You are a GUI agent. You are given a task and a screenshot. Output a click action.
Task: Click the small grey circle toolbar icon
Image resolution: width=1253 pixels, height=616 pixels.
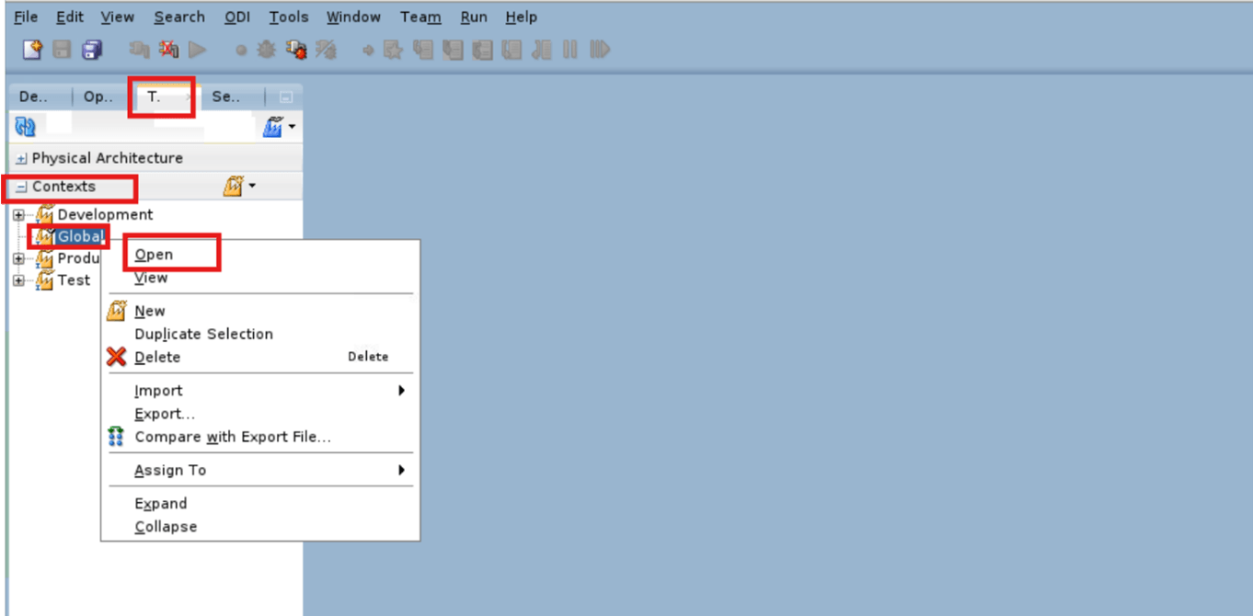click(x=241, y=51)
